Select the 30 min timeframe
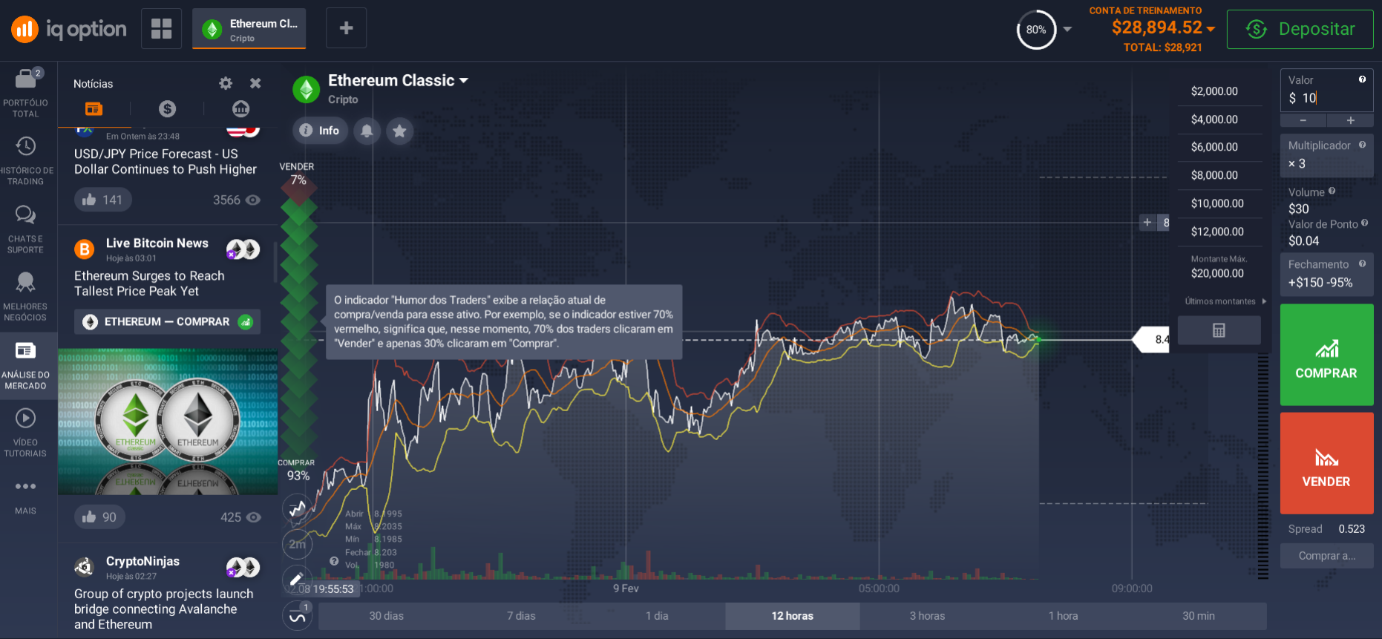Screen dimensions: 1382x639 click(1198, 616)
